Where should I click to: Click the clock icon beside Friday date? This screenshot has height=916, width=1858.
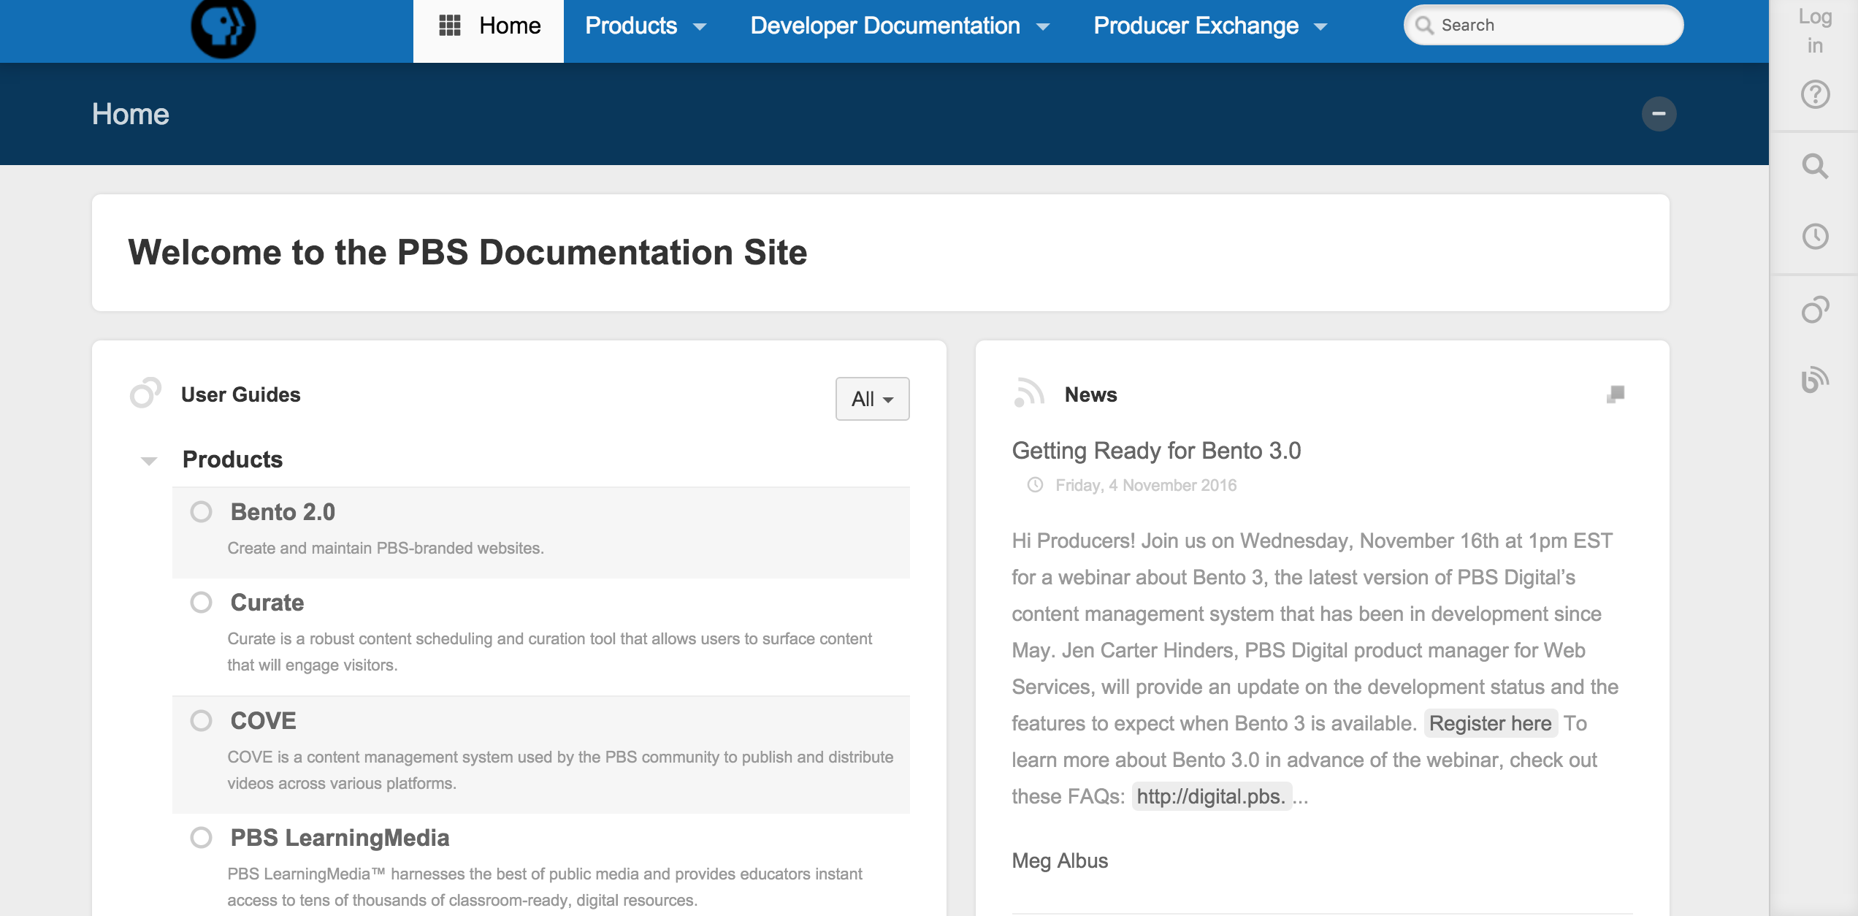pyautogui.click(x=1035, y=484)
